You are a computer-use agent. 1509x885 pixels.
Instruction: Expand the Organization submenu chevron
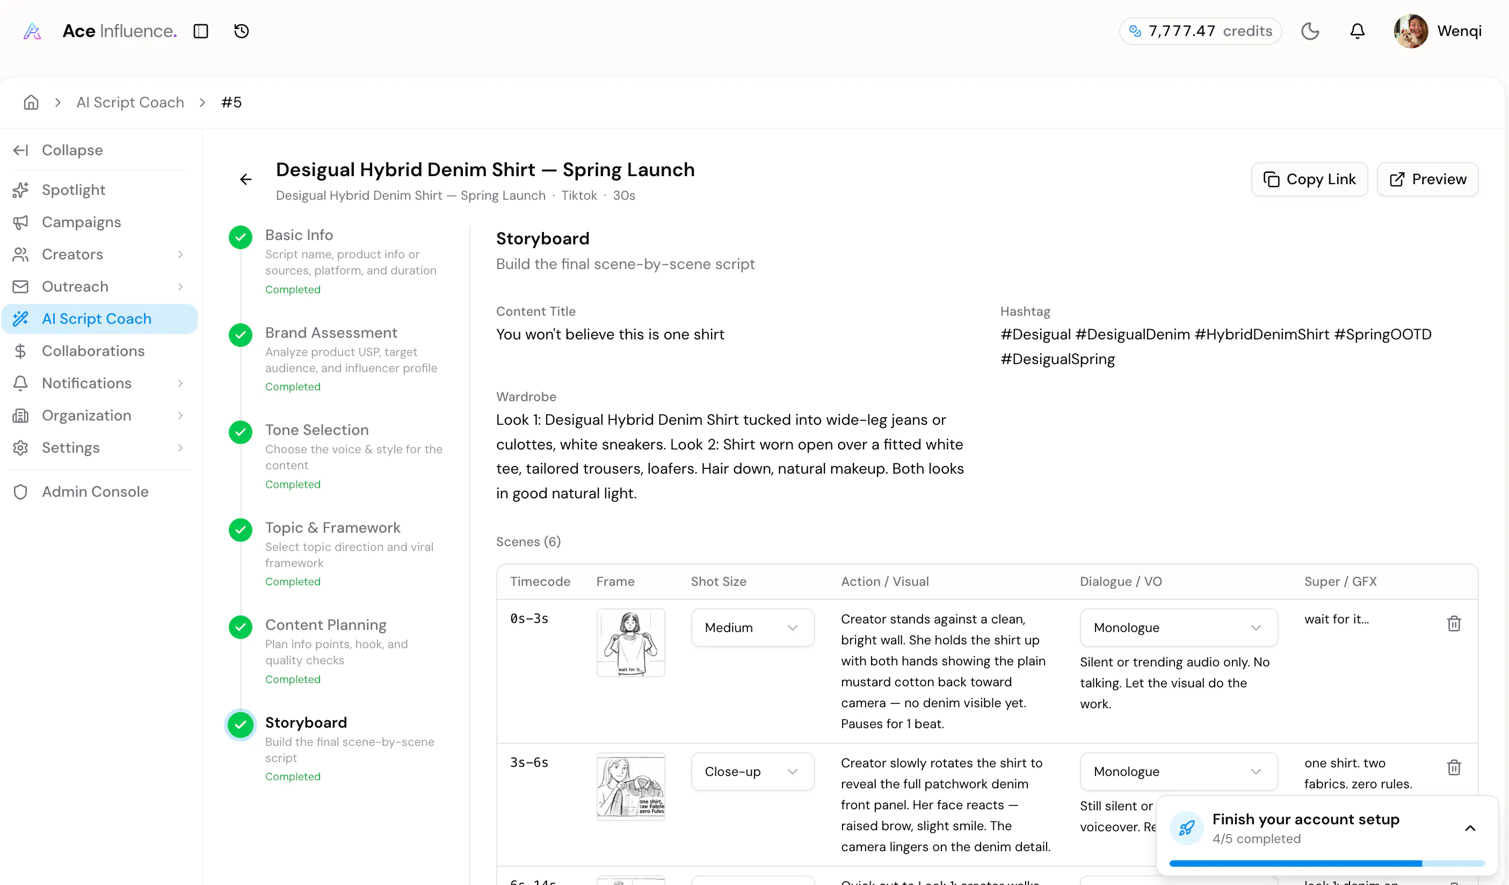[180, 416]
